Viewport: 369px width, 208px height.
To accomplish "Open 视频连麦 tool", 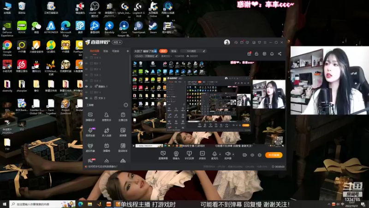I will (90, 132).
